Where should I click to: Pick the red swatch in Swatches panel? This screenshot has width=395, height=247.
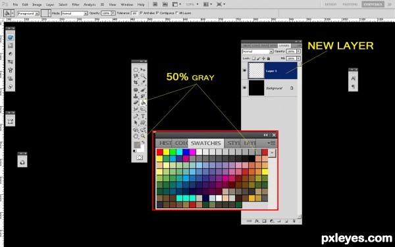click(160, 152)
